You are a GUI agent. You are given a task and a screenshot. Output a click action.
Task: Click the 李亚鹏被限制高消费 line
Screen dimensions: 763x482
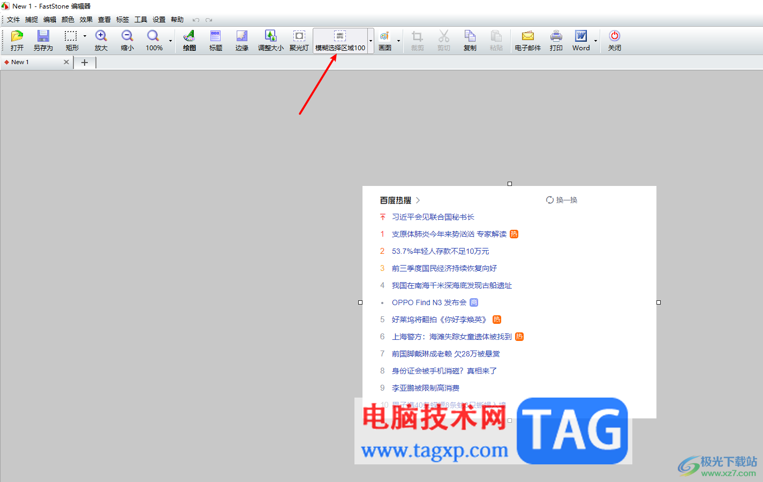[426, 388]
